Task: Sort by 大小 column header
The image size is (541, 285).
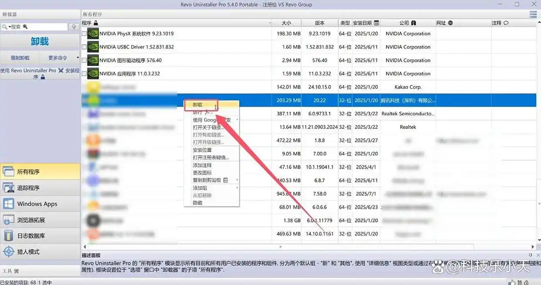Action: [x=286, y=23]
